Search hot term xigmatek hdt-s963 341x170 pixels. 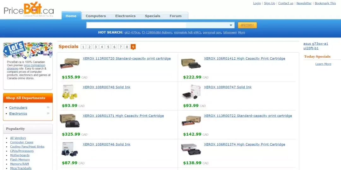pyautogui.click(x=187, y=32)
